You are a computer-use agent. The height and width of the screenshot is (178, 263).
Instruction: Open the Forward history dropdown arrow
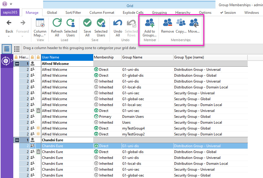(22, 36)
